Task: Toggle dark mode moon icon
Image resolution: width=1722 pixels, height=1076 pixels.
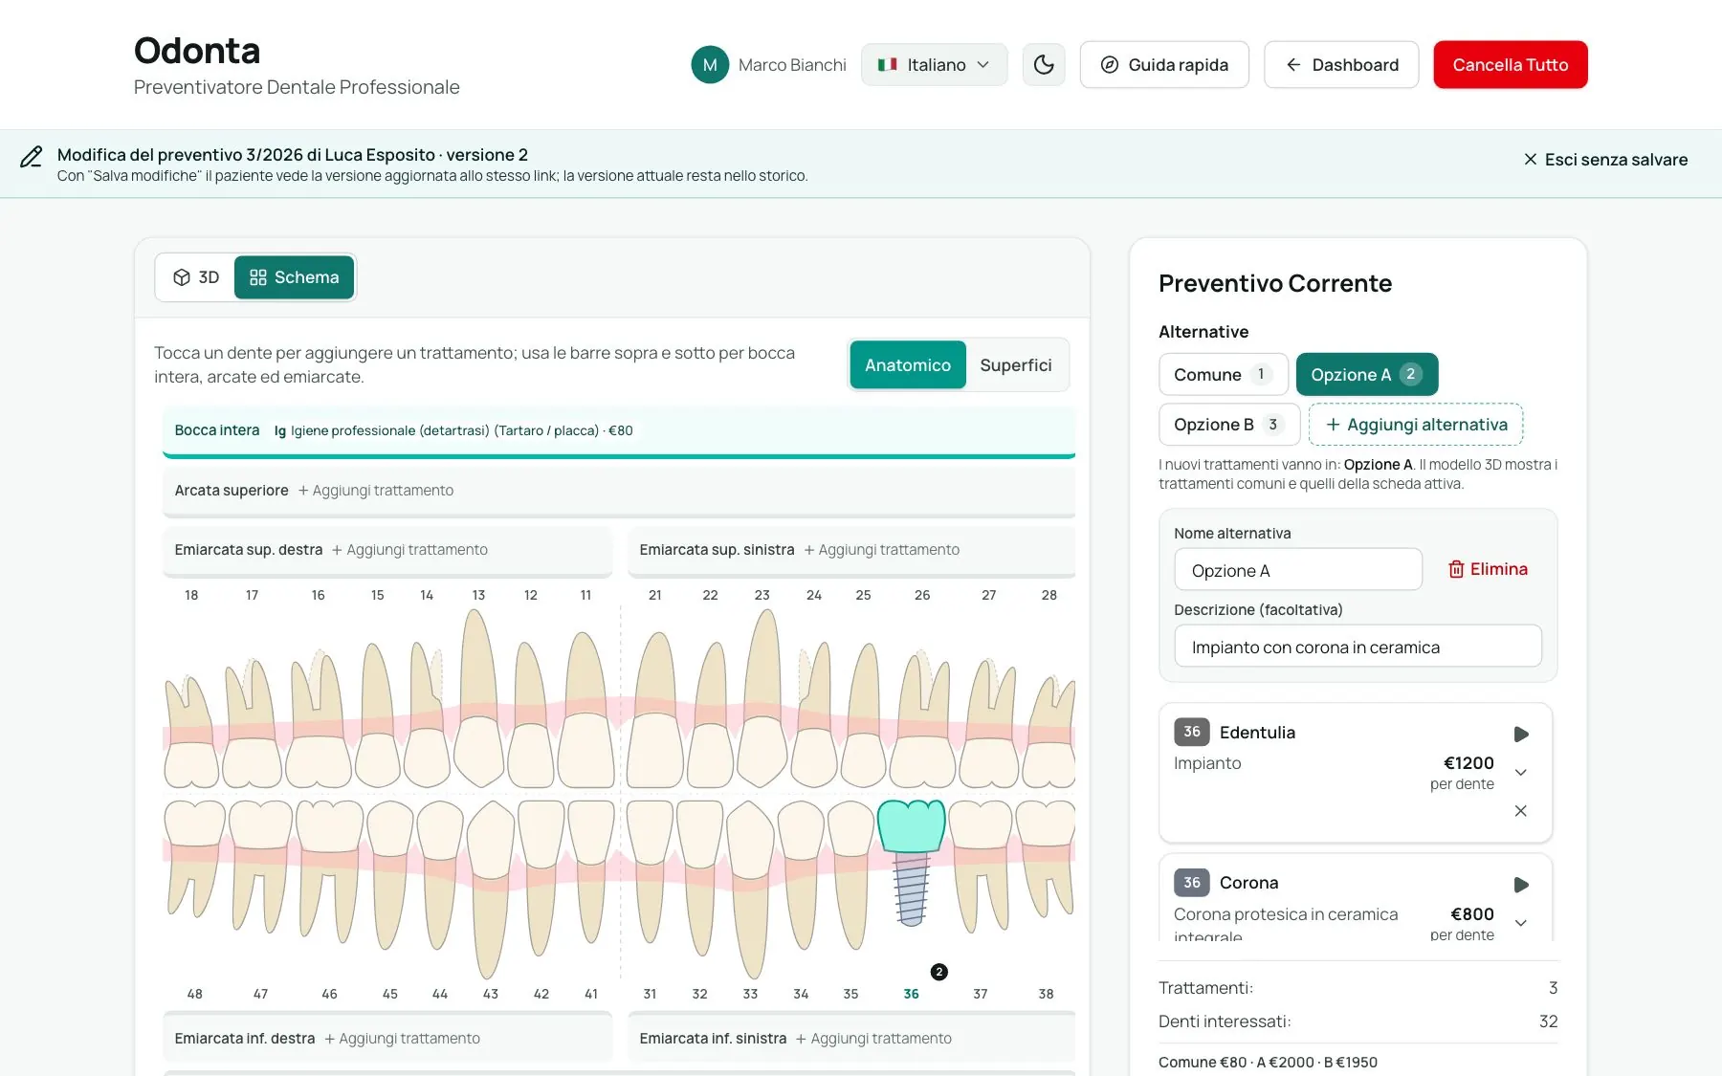Action: tap(1044, 65)
